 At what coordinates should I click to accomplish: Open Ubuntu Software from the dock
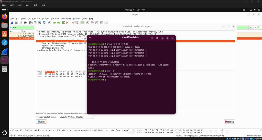5,34
